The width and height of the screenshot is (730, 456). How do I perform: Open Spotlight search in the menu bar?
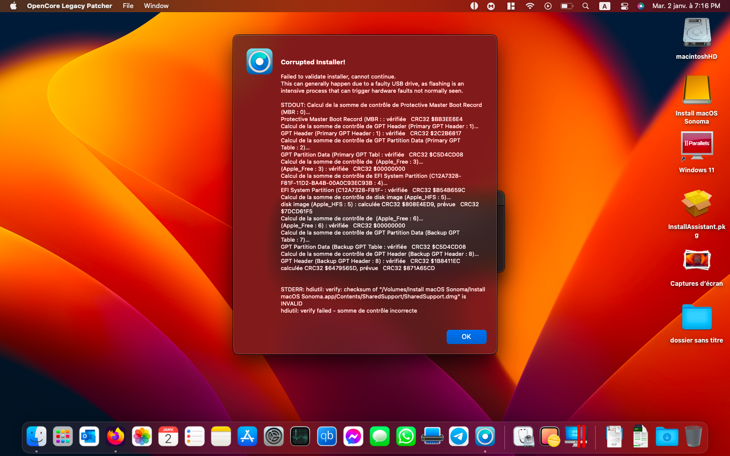tap(586, 6)
